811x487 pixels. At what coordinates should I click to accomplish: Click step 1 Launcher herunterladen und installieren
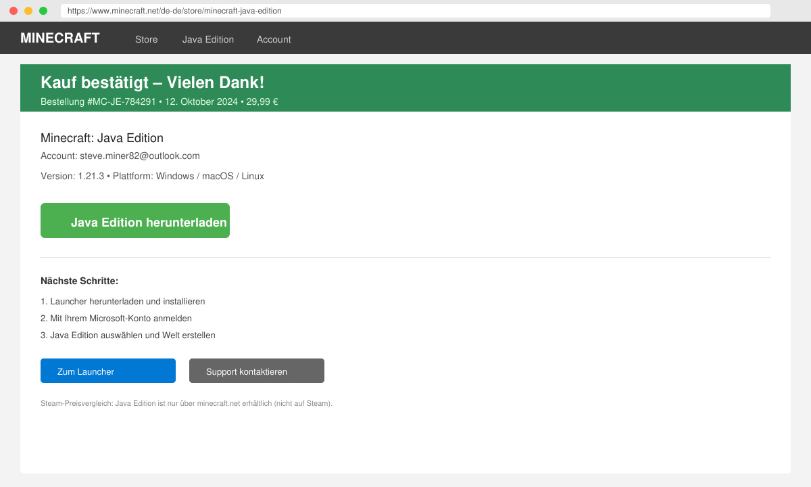tap(122, 302)
